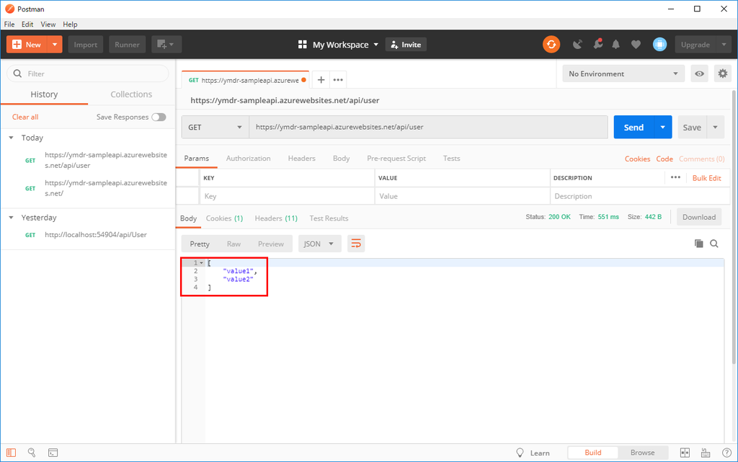Click the params table three-dots options

(675, 177)
